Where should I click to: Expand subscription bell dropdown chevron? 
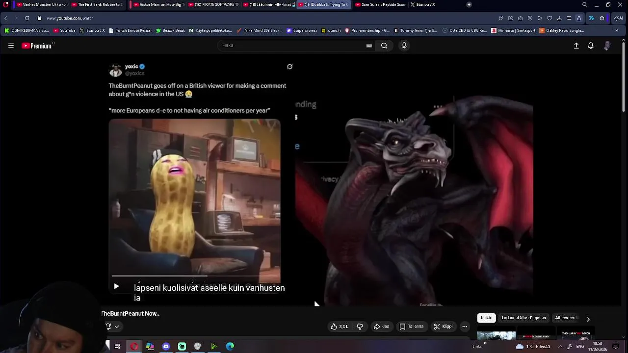point(117,327)
